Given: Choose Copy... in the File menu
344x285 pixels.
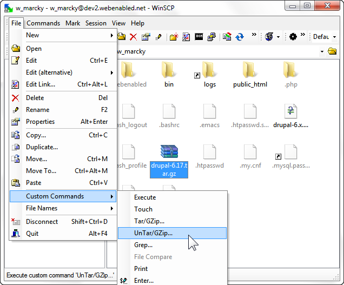Looking at the screenshot, I should [x=63, y=135].
